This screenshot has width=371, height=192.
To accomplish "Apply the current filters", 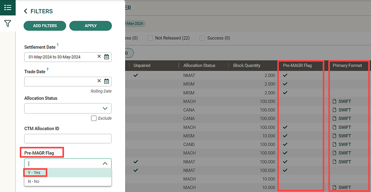I will coord(91,26).
